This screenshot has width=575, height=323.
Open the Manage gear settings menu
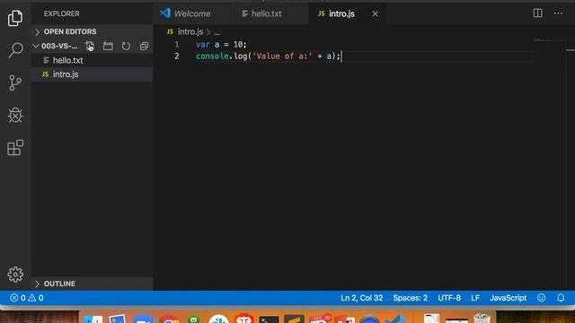coord(15,275)
